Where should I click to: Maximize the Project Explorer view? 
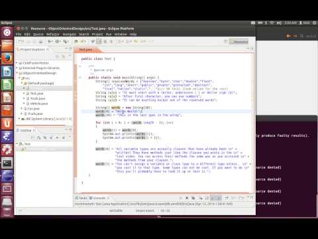70,48
